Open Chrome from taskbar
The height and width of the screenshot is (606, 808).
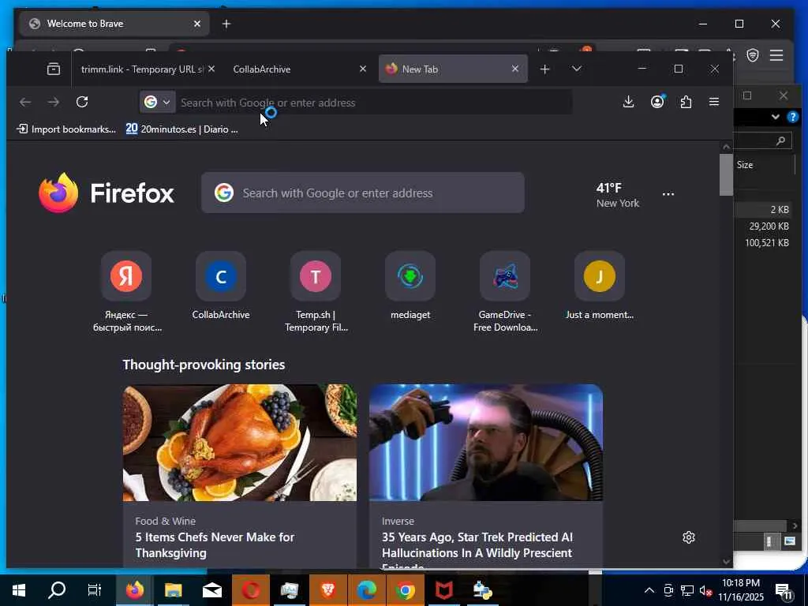406,590
